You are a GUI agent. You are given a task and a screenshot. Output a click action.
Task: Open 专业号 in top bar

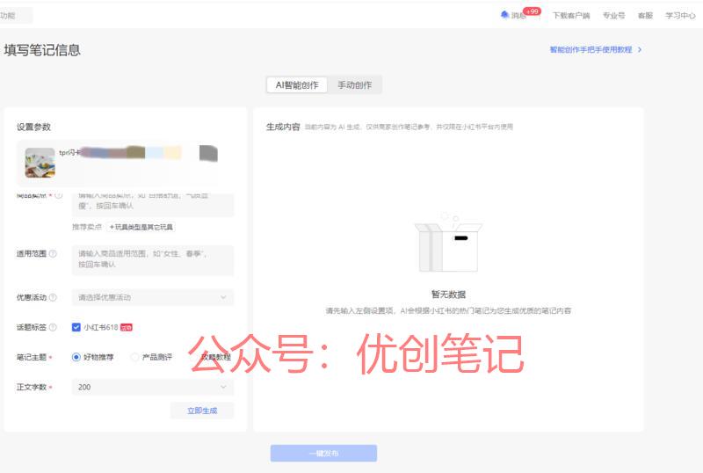[613, 15]
